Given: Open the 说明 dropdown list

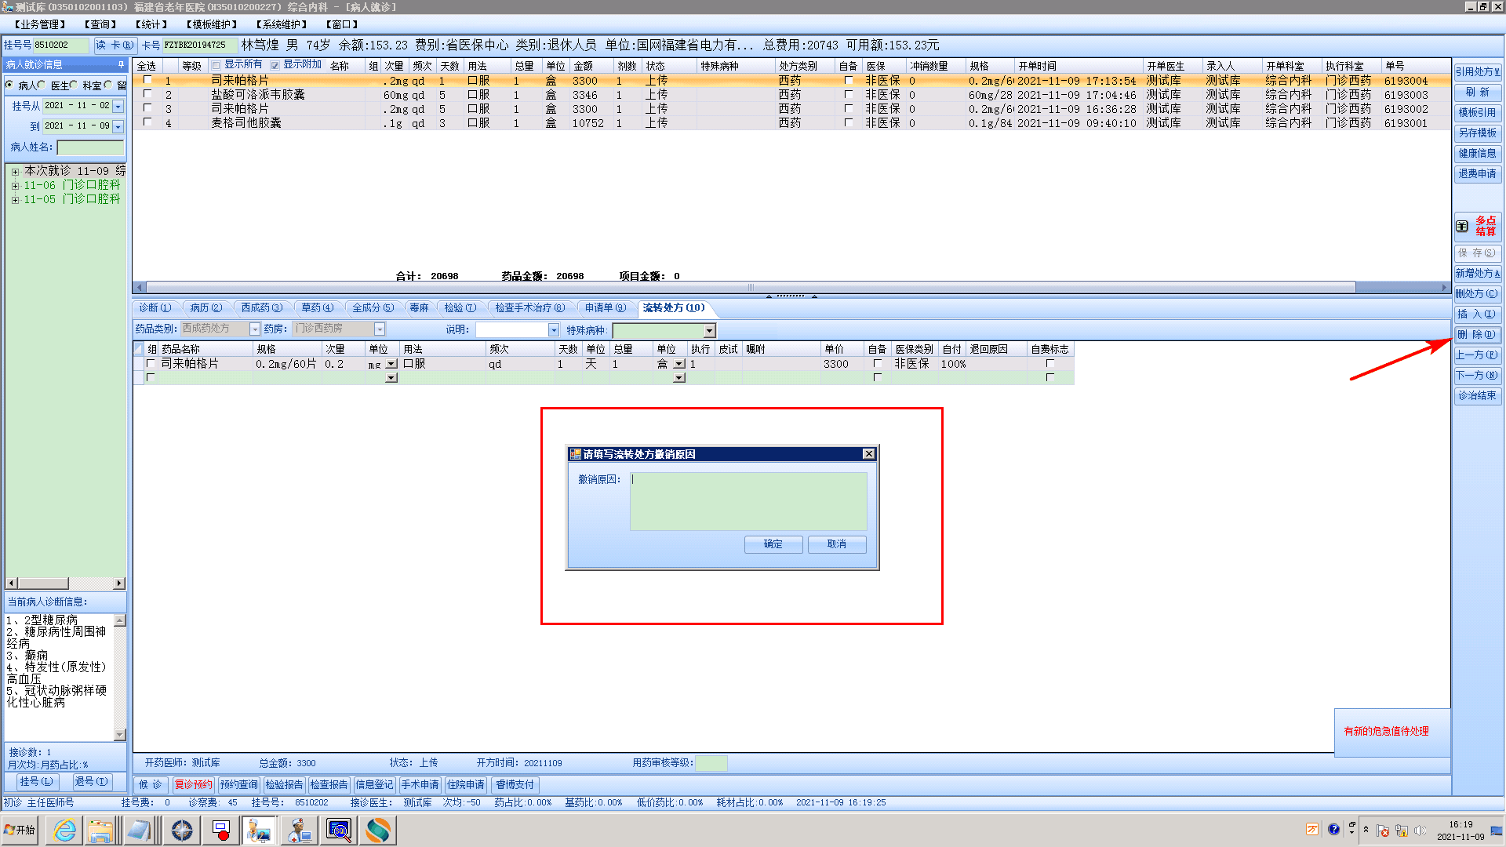Looking at the screenshot, I should pos(554,330).
